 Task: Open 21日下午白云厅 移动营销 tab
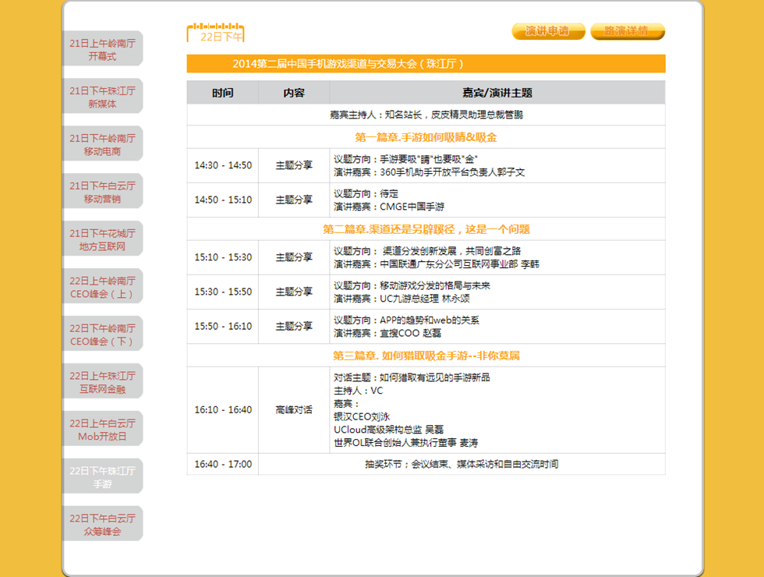click(x=103, y=192)
